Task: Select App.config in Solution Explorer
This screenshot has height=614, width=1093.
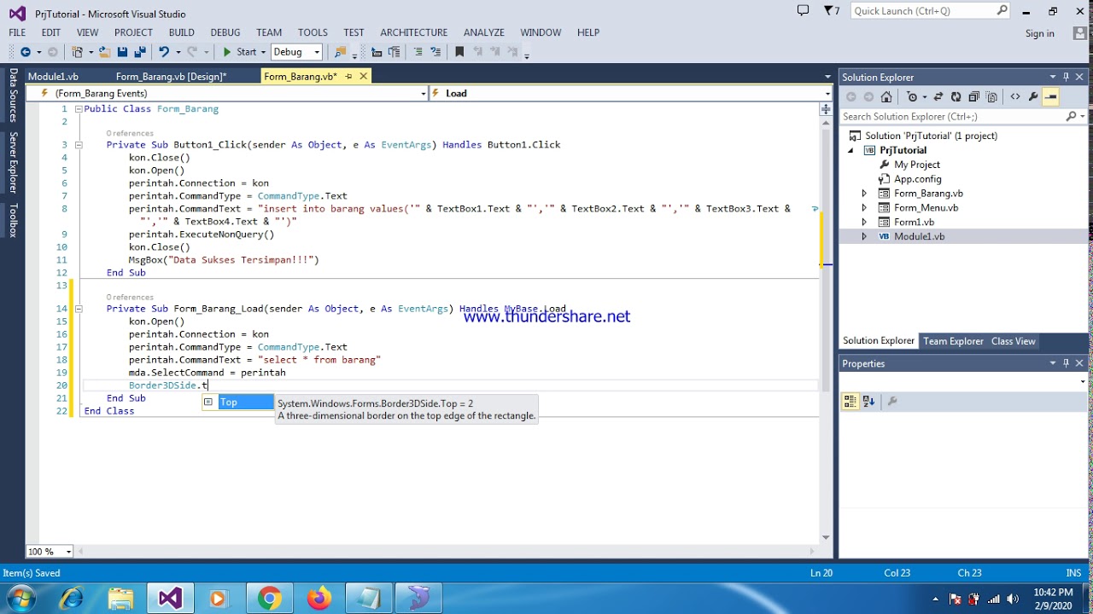Action: (x=917, y=179)
